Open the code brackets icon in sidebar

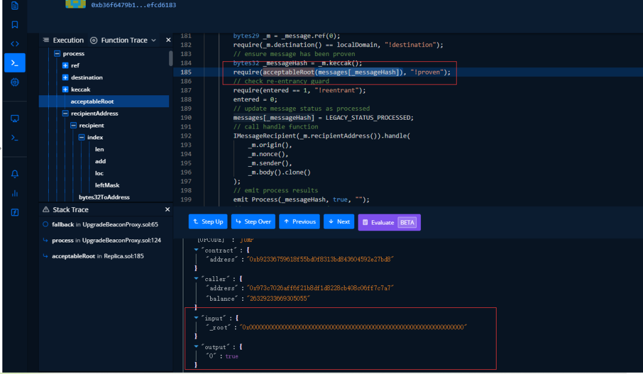tap(15, 43)
